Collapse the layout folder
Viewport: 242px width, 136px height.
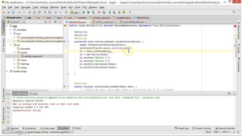(14, 53)
